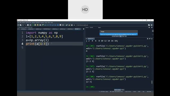The width and height of the screenshot is (170, 96).
Task: Open the Help menu in menu bar
Action: 52,22
